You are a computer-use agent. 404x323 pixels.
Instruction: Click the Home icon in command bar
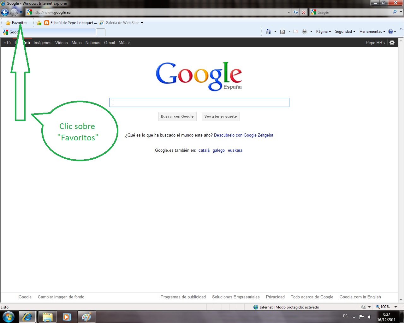[269, 32]
